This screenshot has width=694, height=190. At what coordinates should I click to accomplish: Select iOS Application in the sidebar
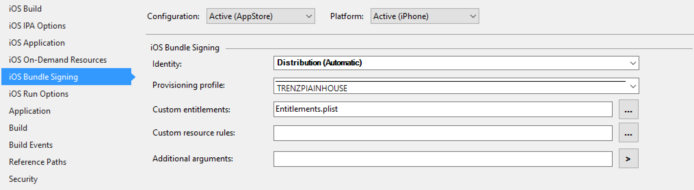click(37, 43)
